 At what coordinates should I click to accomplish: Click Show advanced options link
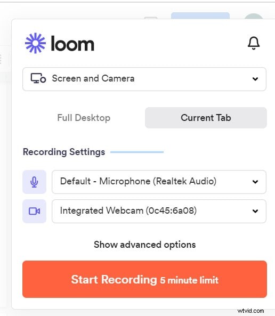[145, 245]
